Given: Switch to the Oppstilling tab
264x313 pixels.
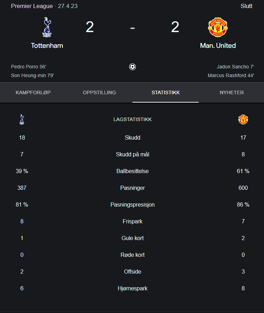Looking at the screenshot, I should click(x=99, y=92).
